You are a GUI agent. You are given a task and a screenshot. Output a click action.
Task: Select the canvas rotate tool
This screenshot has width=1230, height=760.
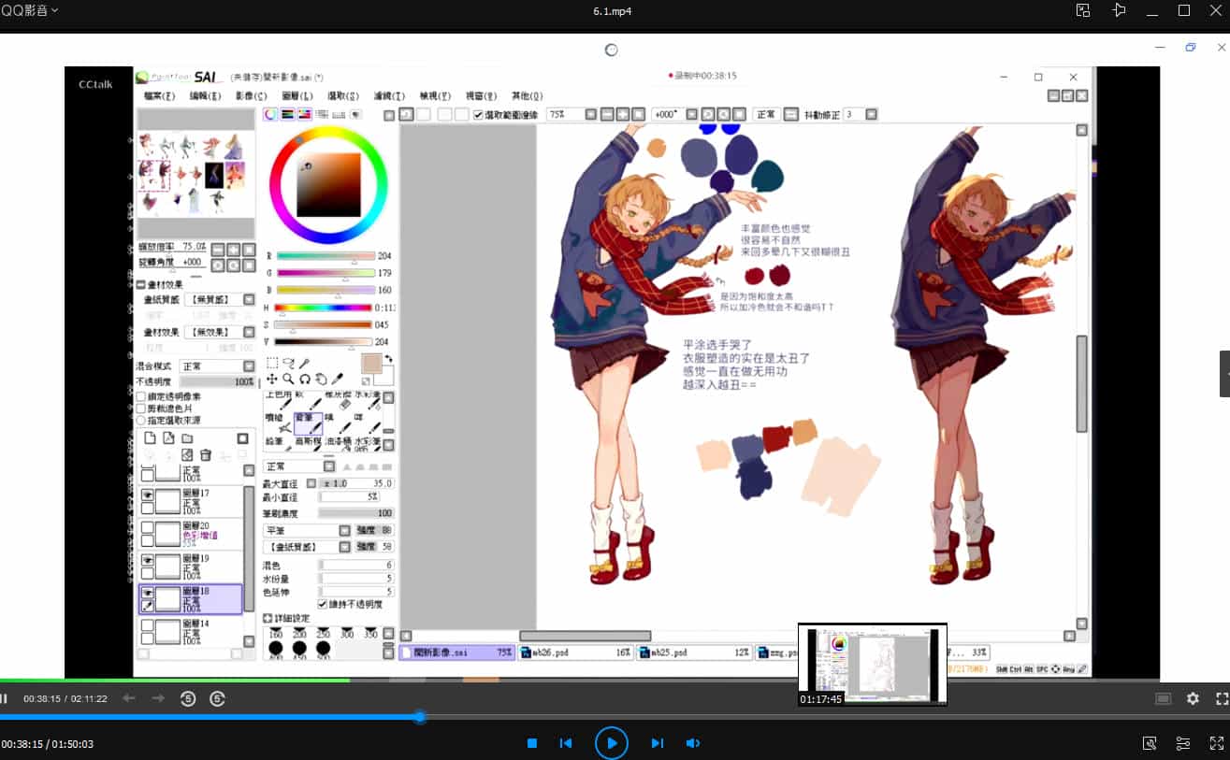pos(321,379)
